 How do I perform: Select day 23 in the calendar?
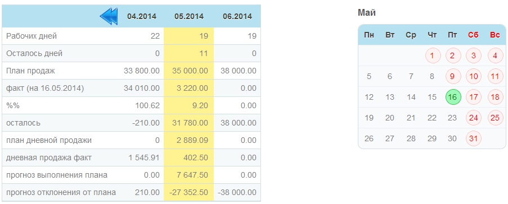click(x=452, y=118)
